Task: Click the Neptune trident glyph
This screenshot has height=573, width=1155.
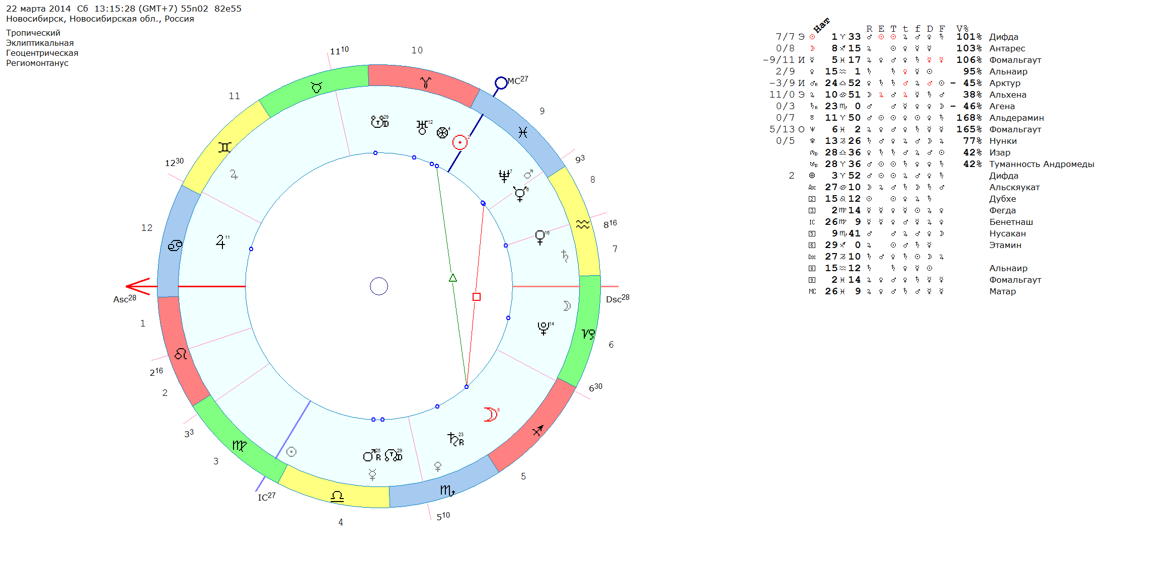Action: pos(504,176)
